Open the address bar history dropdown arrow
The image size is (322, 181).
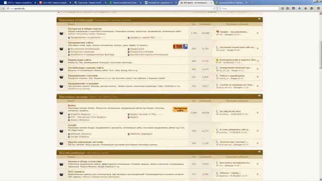tap(211, 9)
